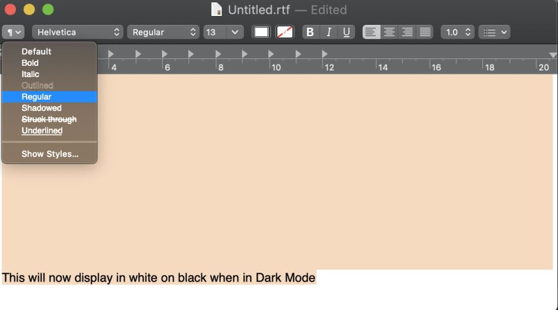The width and height of the screenshot is (558, 310).
Task: Click the Untitled.rtf document icon in title bar
Action: tap(217, 9)
